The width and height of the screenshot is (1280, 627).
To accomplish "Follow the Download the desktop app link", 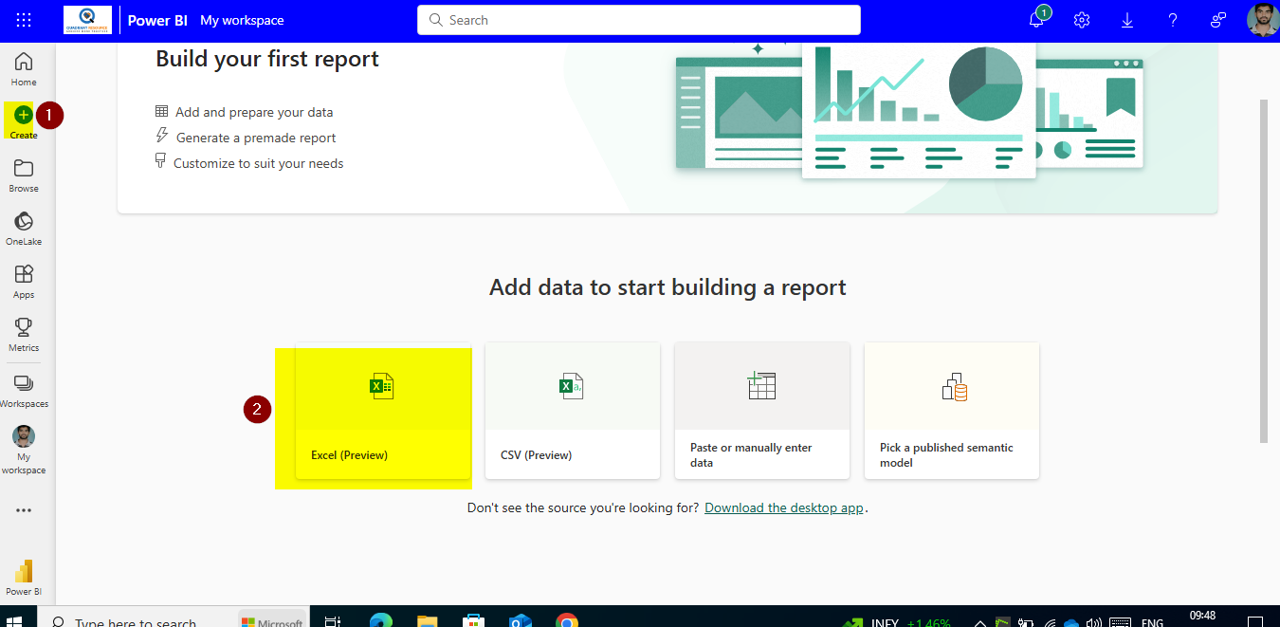I will (783, 507).
